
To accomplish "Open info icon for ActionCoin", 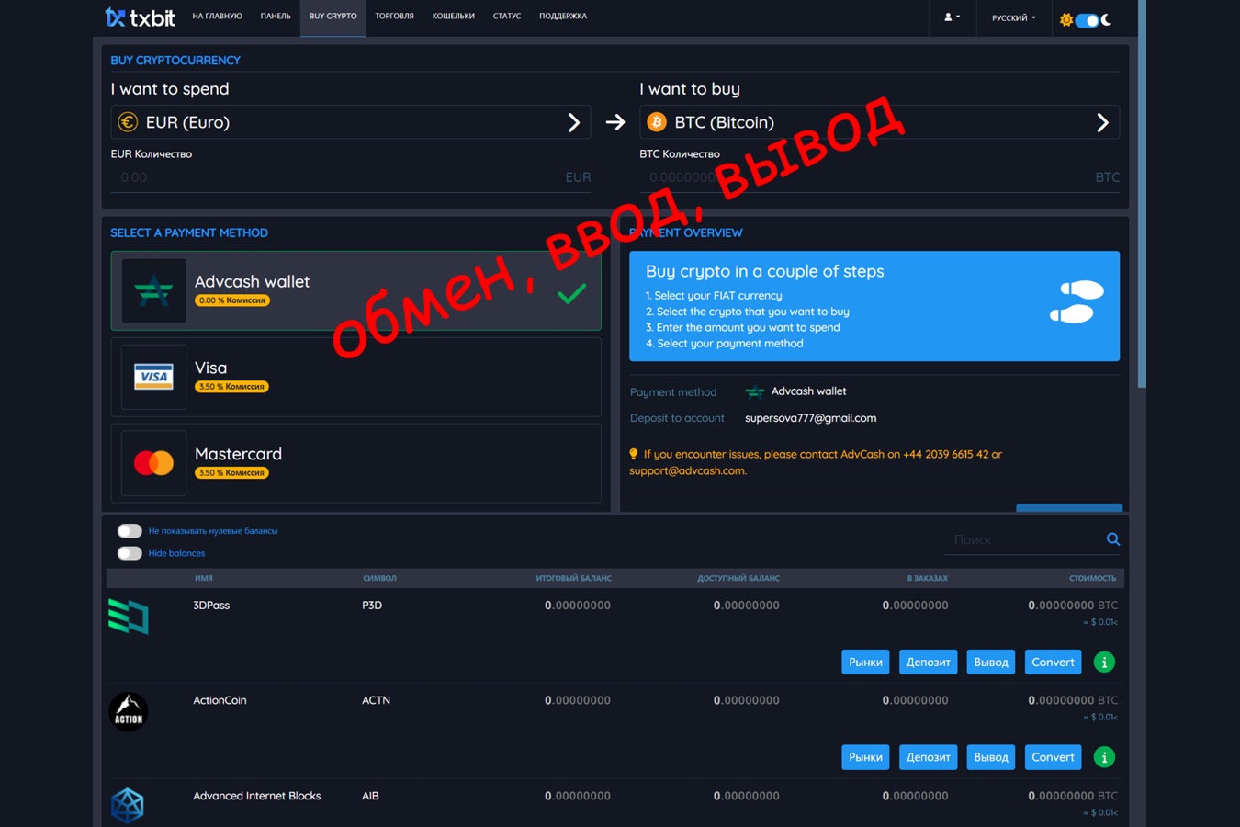I will 1104,757.
